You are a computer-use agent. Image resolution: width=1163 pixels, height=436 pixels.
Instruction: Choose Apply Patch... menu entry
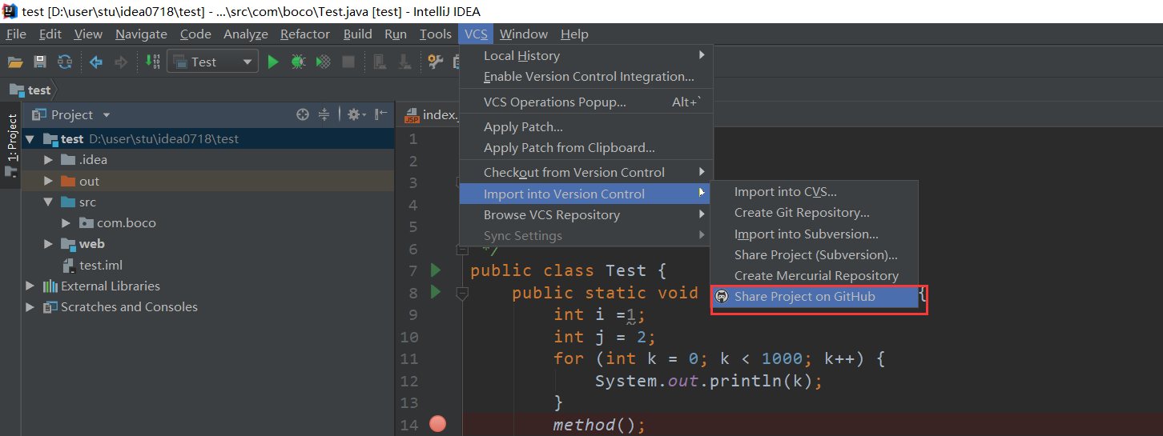(586, 127)
